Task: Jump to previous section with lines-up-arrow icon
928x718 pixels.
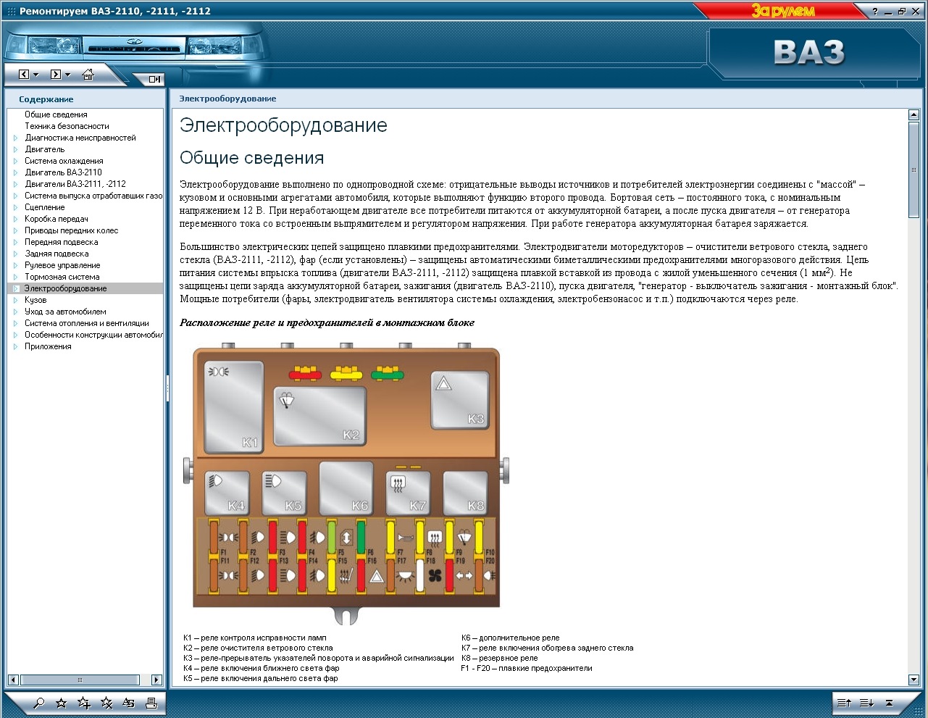Action: coord(844,703)
